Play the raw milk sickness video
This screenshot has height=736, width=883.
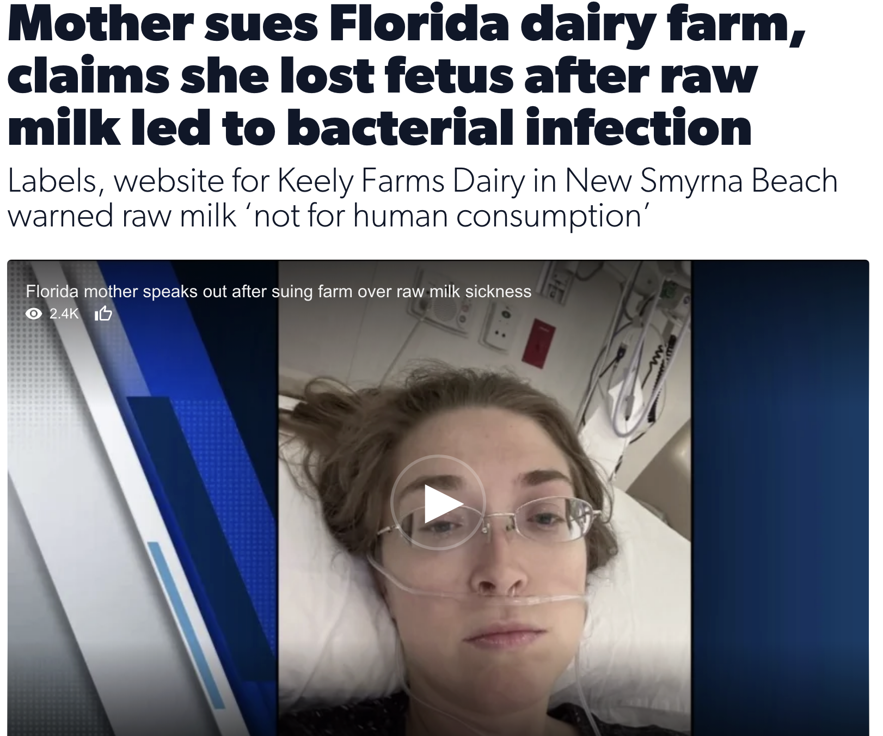438,503
